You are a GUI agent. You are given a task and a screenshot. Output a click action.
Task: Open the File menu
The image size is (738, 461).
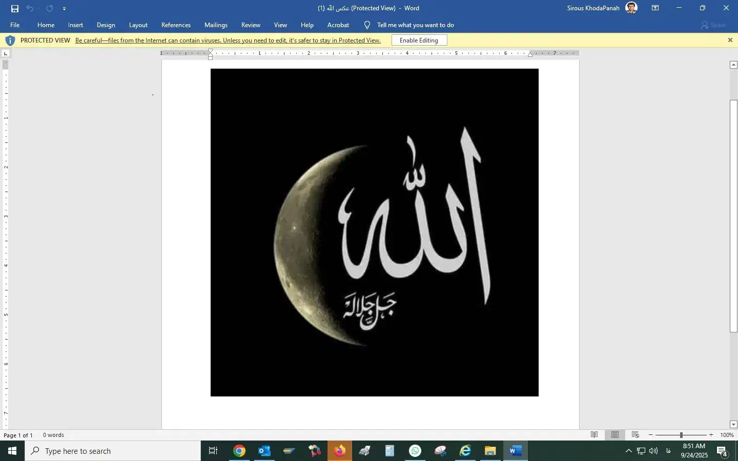tap(15, 25)
